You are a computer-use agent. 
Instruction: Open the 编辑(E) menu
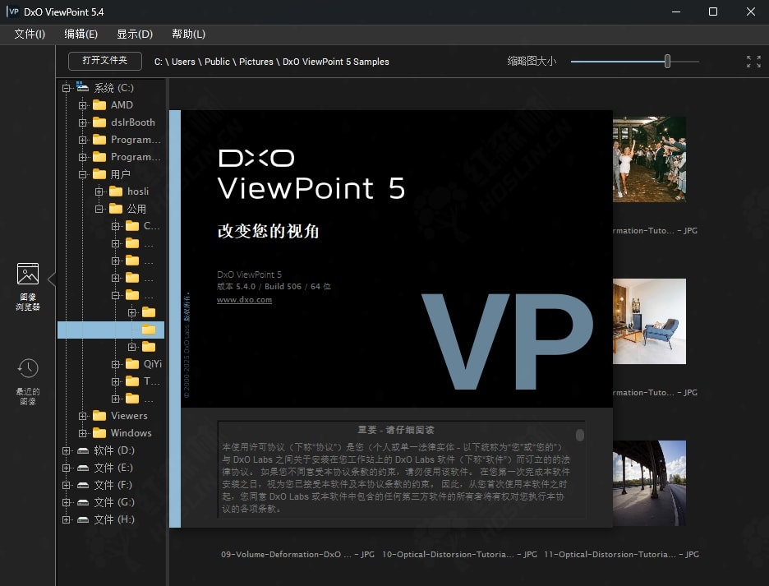(x=81, y=34)
